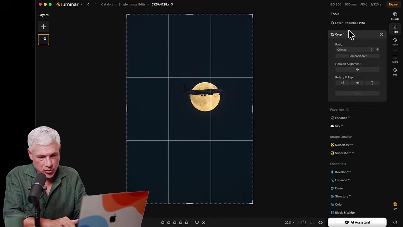Screen dimensions: 403x227
Task: Switch to the Tools panel tab
Action: click(x=395, y=29)
